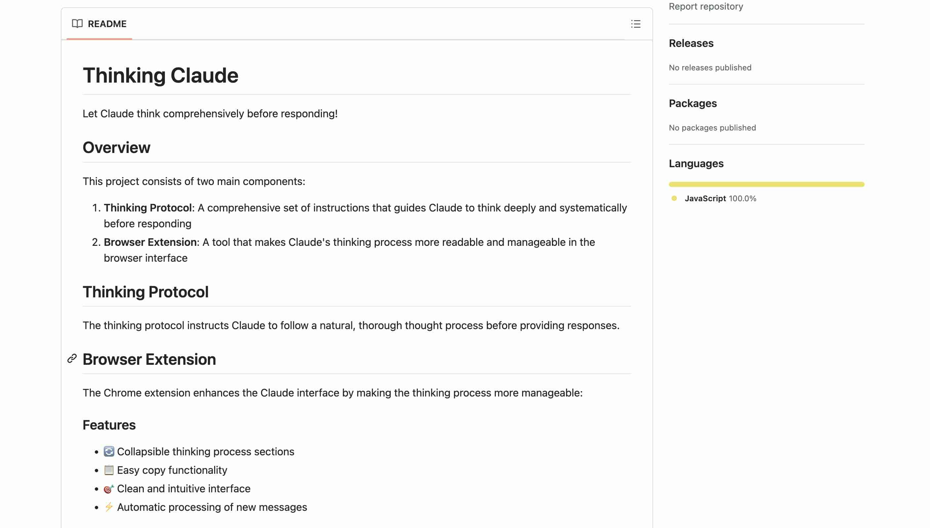Select the README tab label
This screenshot has width=930, height=528.
[107, 24]
